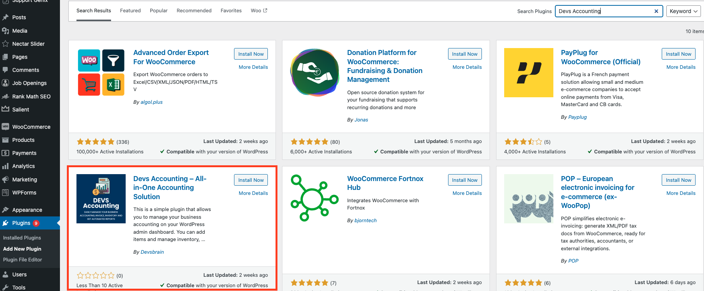This screenshot has width=704, height=291.
Task: Open the Devsbrain author link
Action: [x=152, y=252]
